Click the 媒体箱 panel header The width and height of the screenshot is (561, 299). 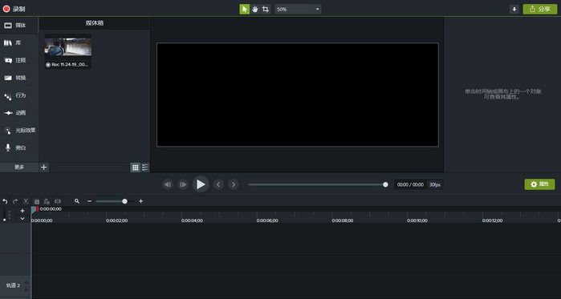tap(95, 23)
